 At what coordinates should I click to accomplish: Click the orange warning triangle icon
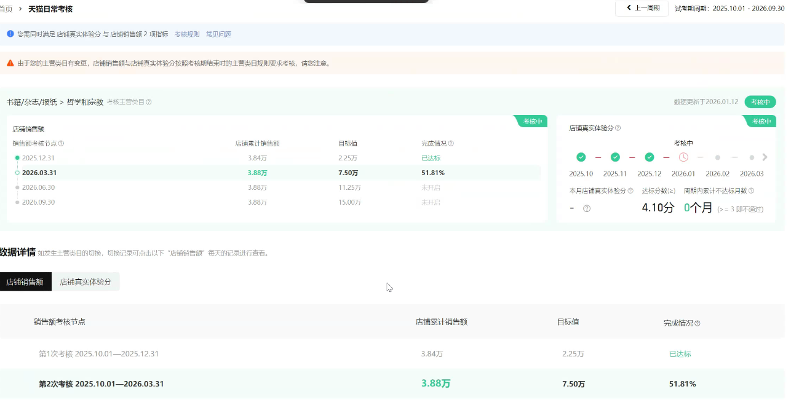pyautogui.click(x=10, y=63)
